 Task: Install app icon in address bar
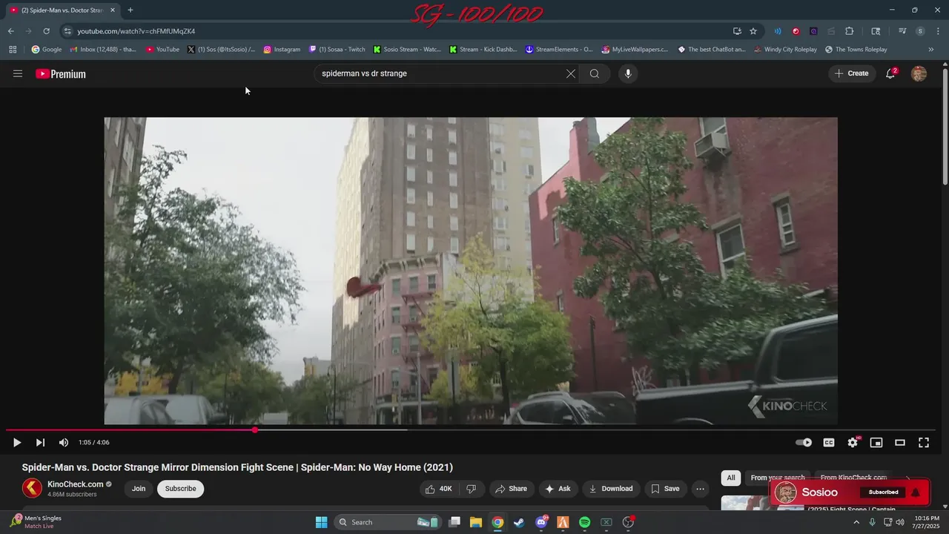[x=737, y=31]
